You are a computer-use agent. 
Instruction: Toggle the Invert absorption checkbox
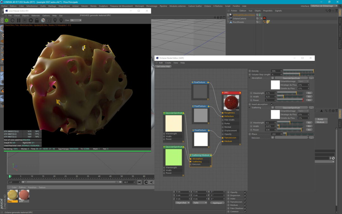[272, 104]
